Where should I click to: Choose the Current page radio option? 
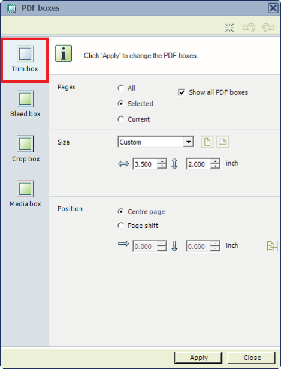[x=121, y=119]
